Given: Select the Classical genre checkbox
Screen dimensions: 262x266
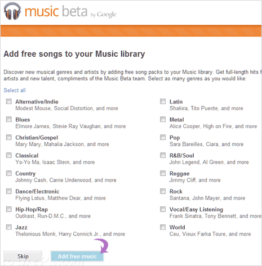Looking at the screenshot, I should point(9,155).
